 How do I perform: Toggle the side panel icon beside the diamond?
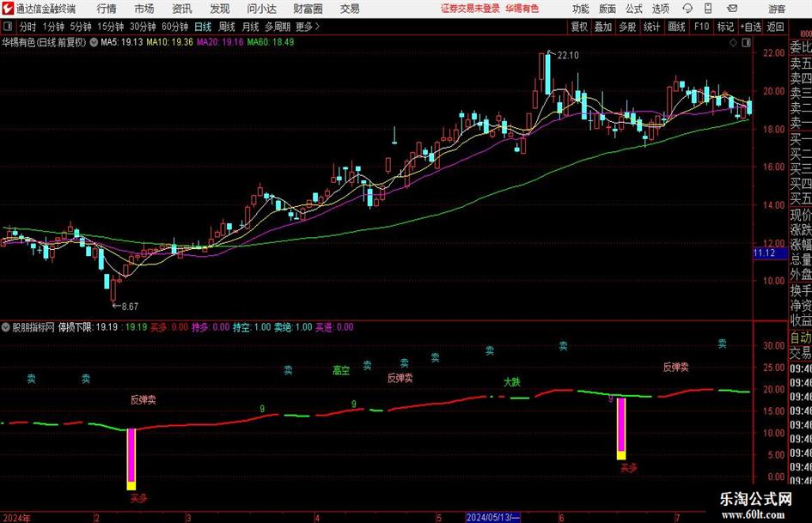[746, 43]
